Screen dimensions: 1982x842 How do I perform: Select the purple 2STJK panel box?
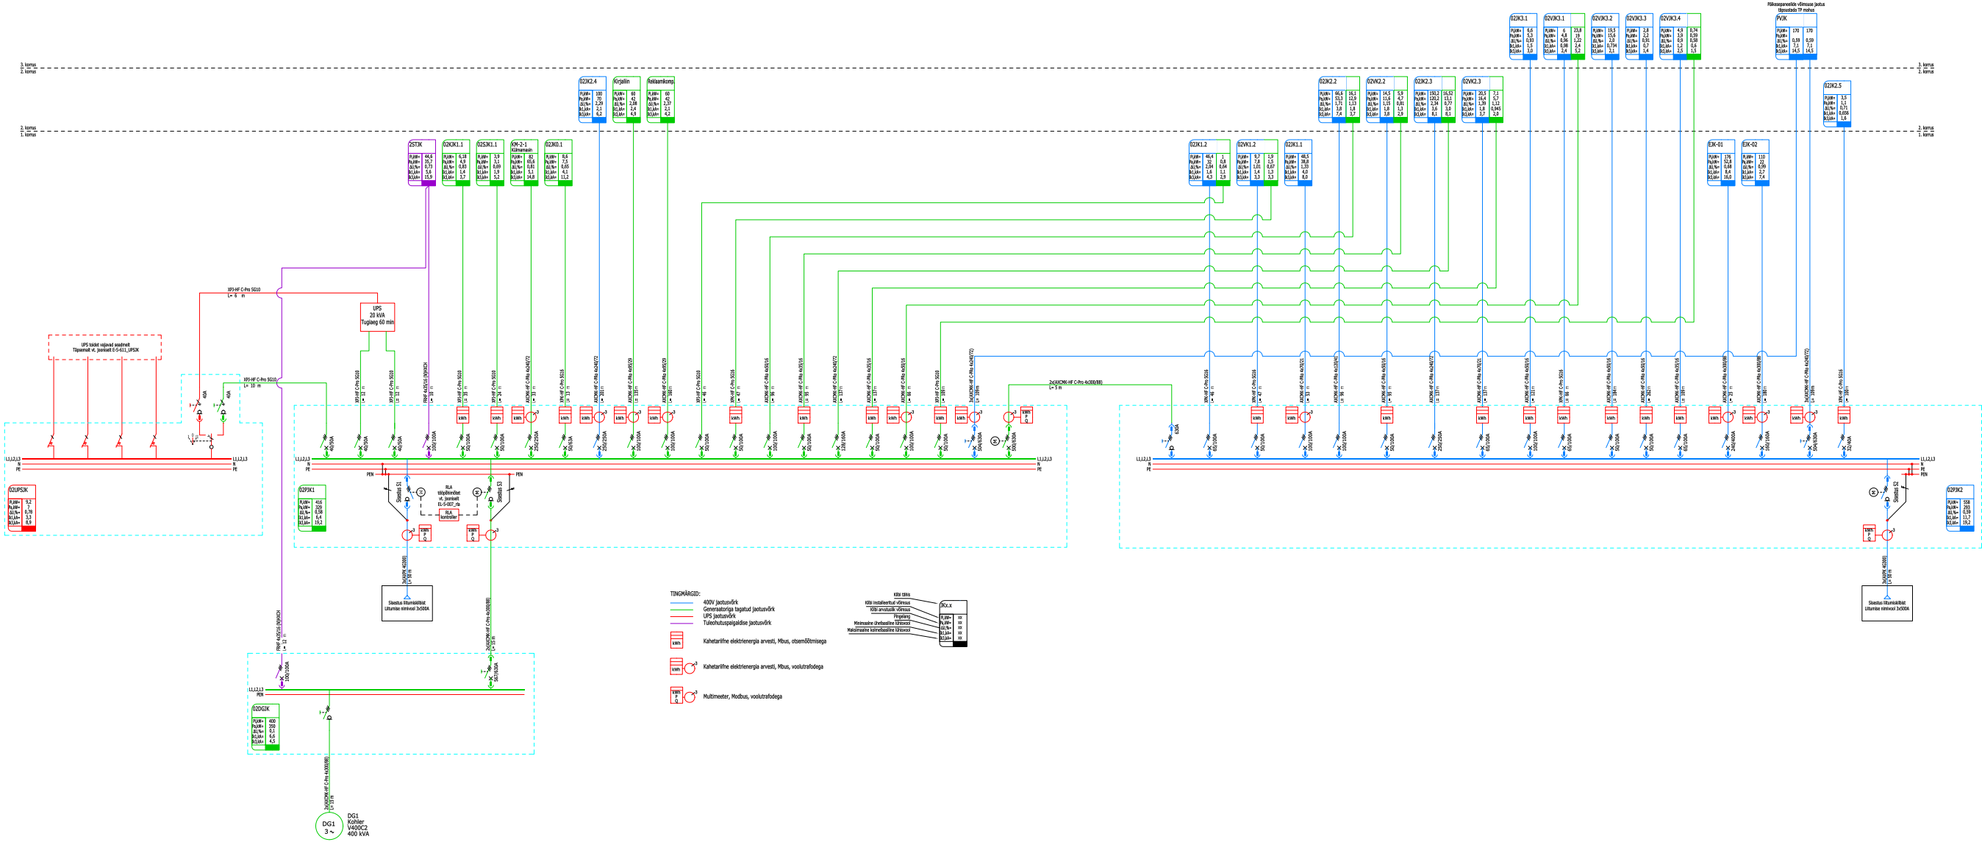pos(422,163)
